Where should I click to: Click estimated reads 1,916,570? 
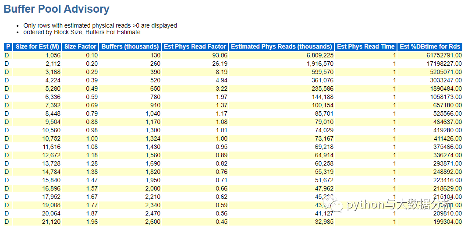320,64
